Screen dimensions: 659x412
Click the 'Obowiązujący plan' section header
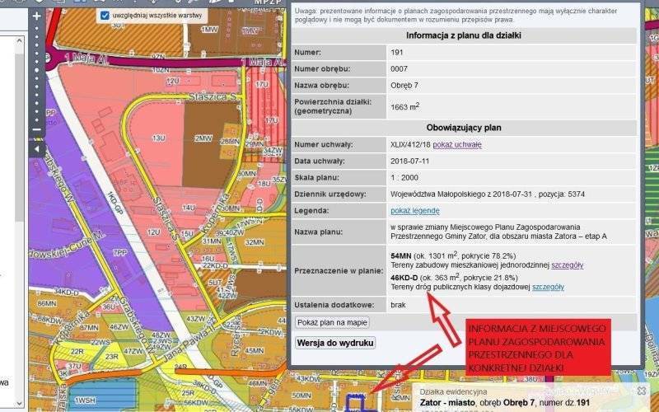(464, 128)
